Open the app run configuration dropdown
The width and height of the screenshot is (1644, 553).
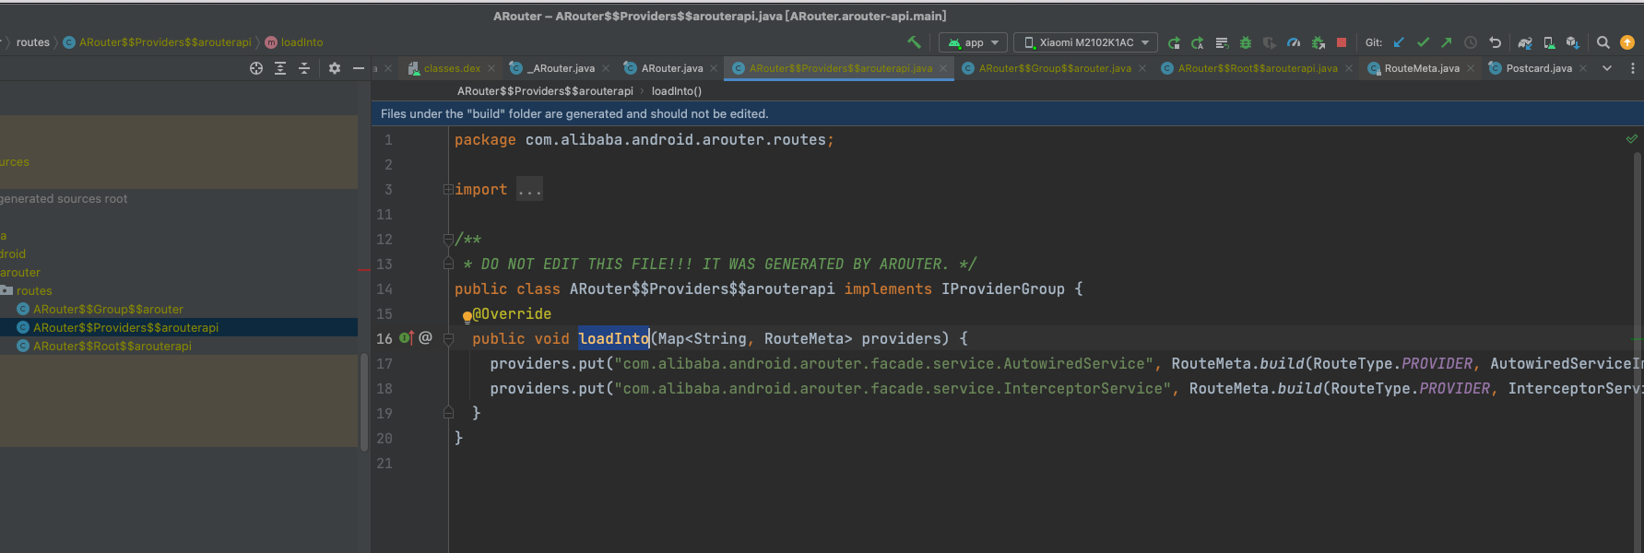tap(973, 42)
